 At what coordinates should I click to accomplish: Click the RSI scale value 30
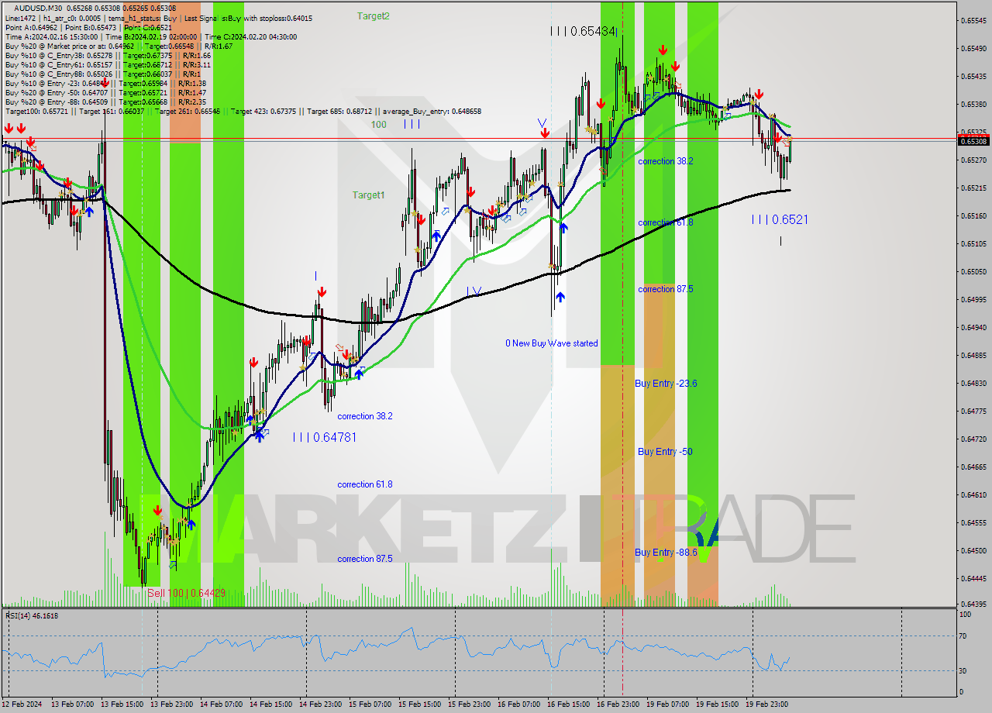964,670
